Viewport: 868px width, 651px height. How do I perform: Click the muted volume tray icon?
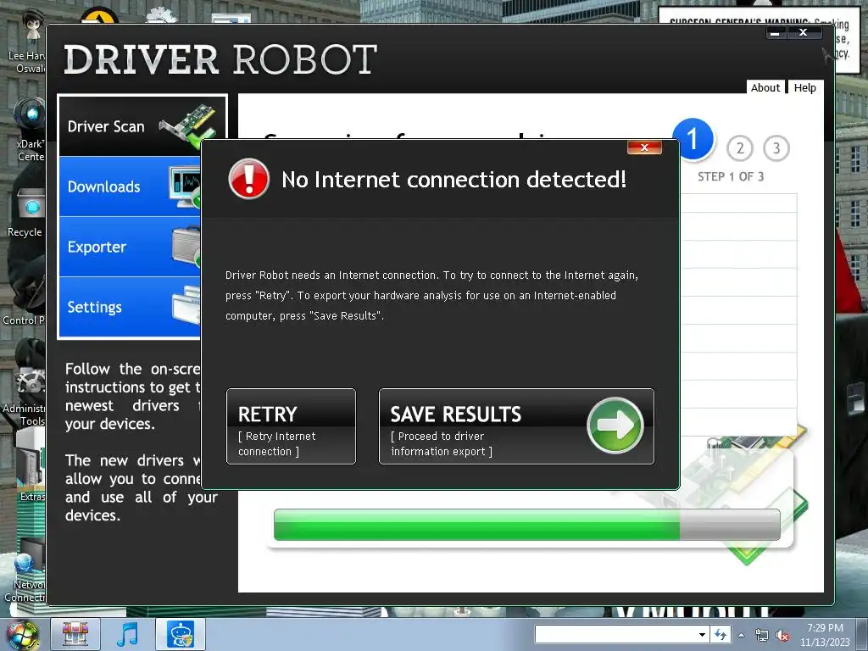pos(782,636)
